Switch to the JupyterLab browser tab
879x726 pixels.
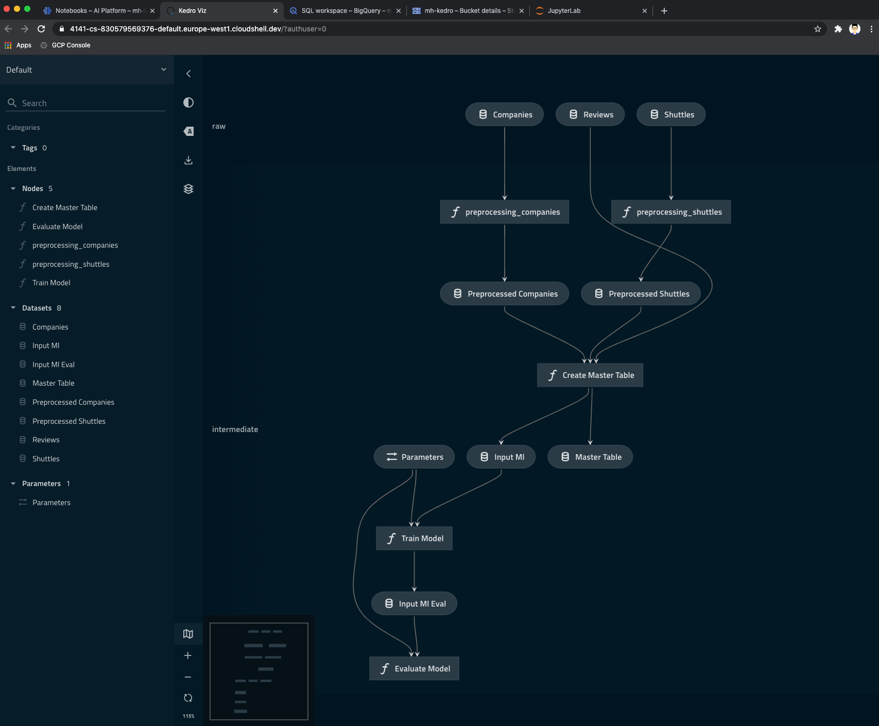[x=564, y=11]
